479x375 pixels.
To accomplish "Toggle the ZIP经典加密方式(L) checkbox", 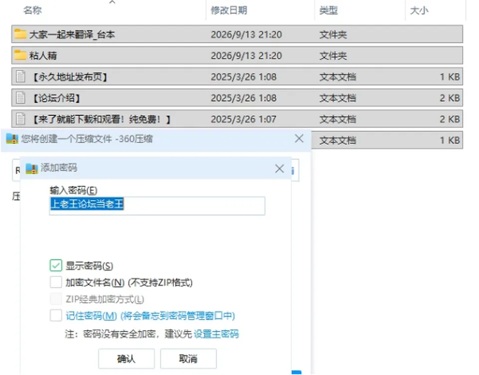I will pyautogui.click(x=56, y=299).
